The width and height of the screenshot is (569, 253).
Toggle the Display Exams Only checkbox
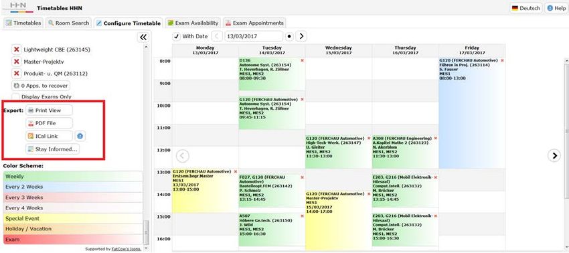click(x=15, y=97)
